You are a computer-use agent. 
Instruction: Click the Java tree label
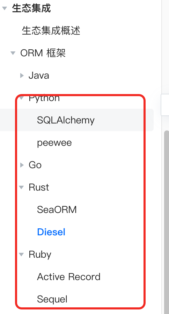tap(39, 76)
